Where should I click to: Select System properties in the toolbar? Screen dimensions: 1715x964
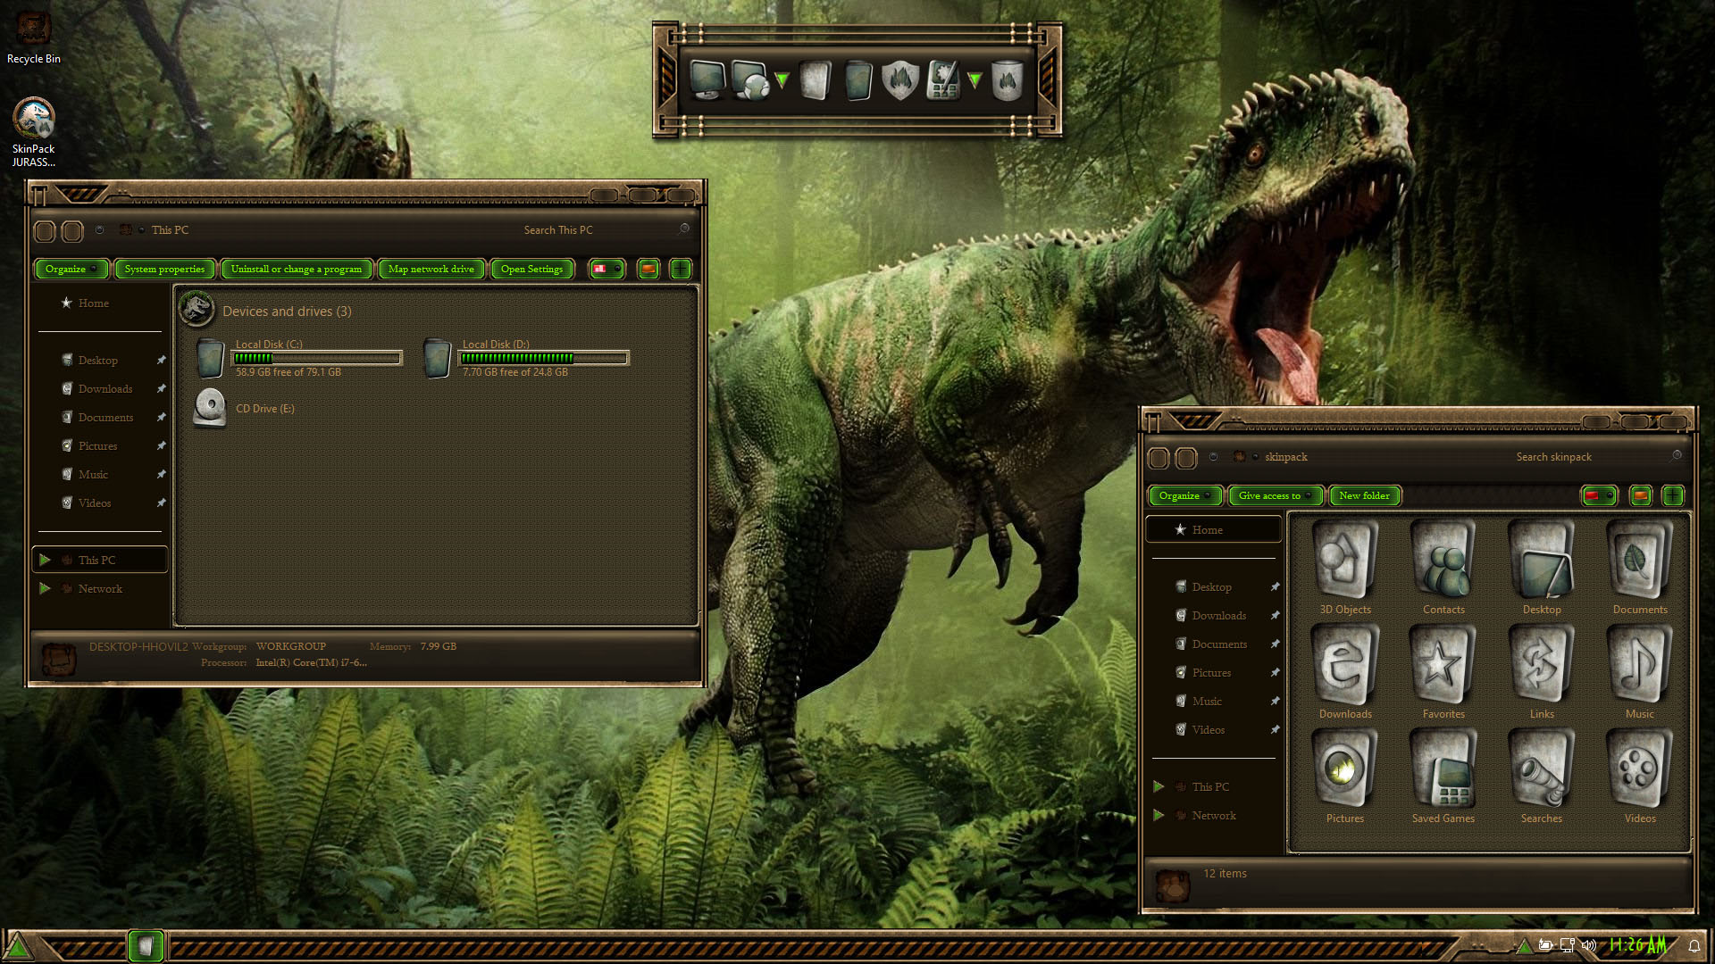click(x=164, y=269)
